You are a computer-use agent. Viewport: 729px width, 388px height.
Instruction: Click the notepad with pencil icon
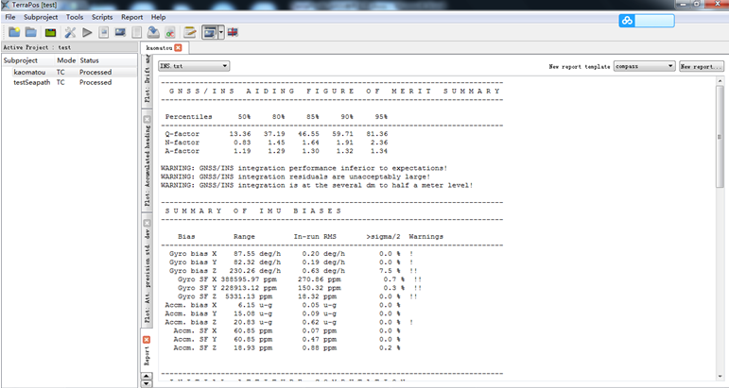click(190, 32)
